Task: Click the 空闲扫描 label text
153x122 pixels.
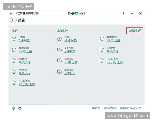Action: [x=69, y=59]
